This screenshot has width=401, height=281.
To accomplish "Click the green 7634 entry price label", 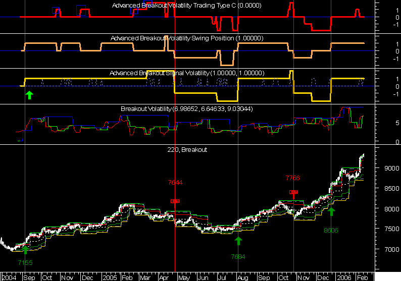I will click(x=238, y=256).
